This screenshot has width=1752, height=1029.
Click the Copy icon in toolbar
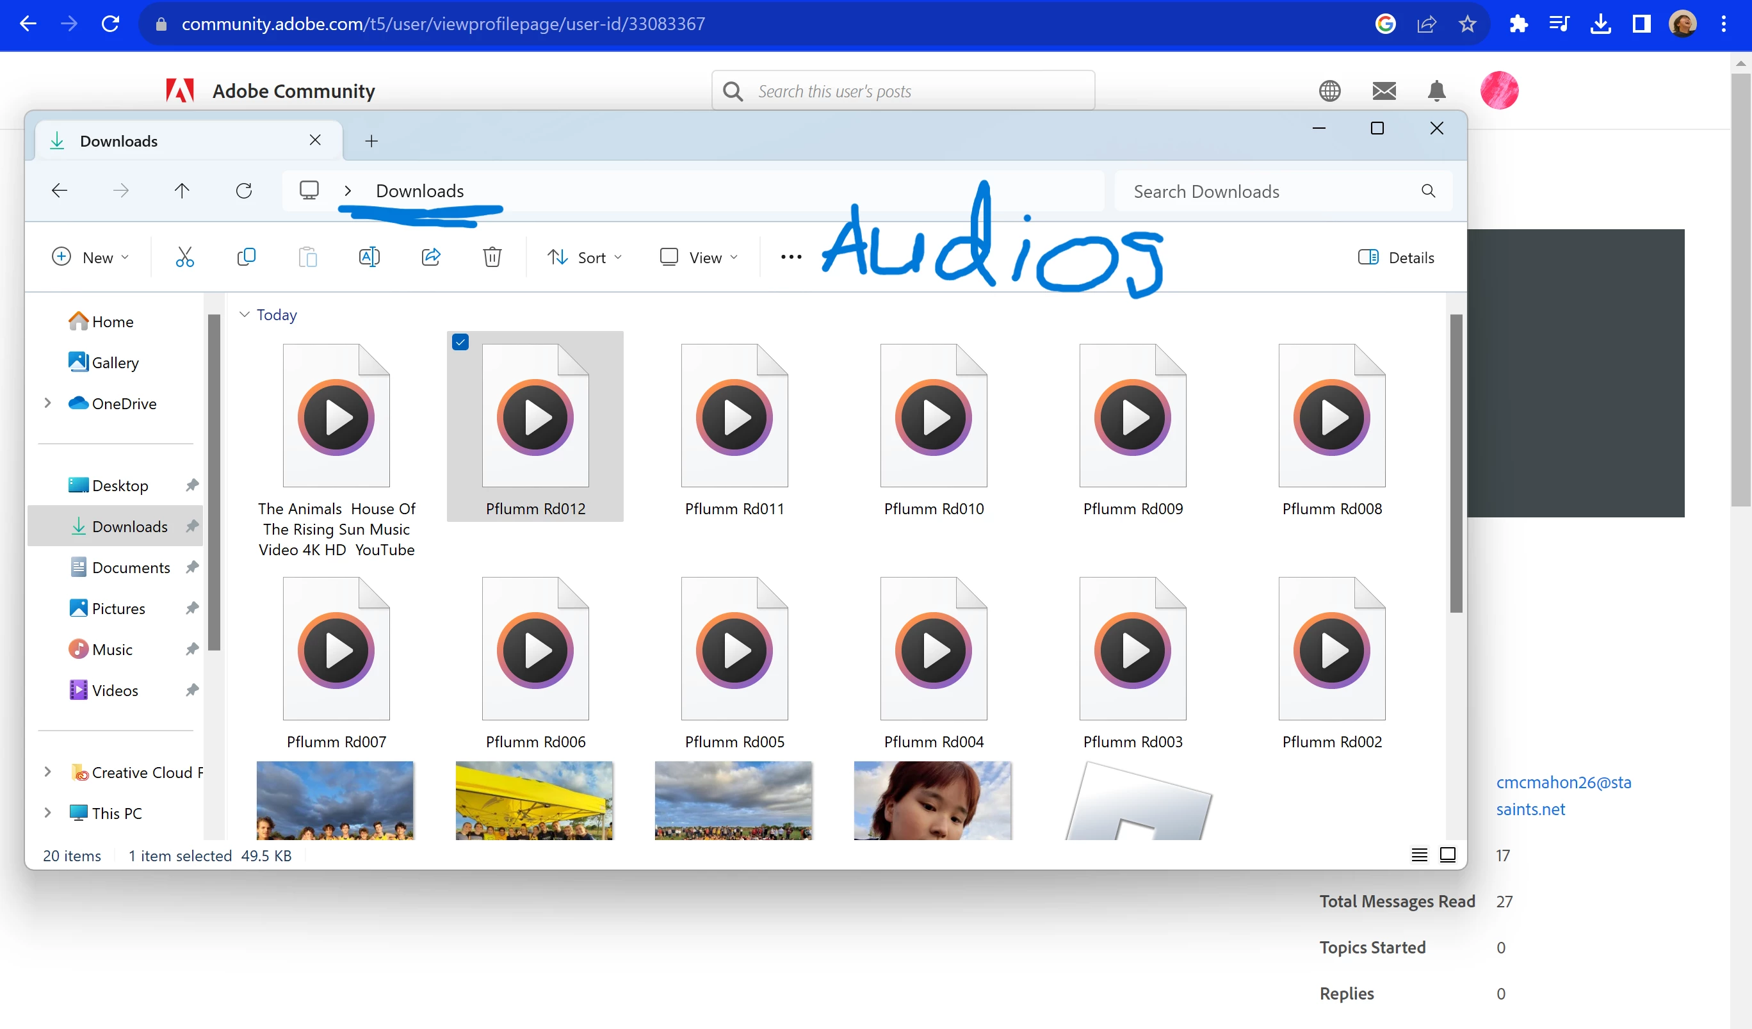246,257
